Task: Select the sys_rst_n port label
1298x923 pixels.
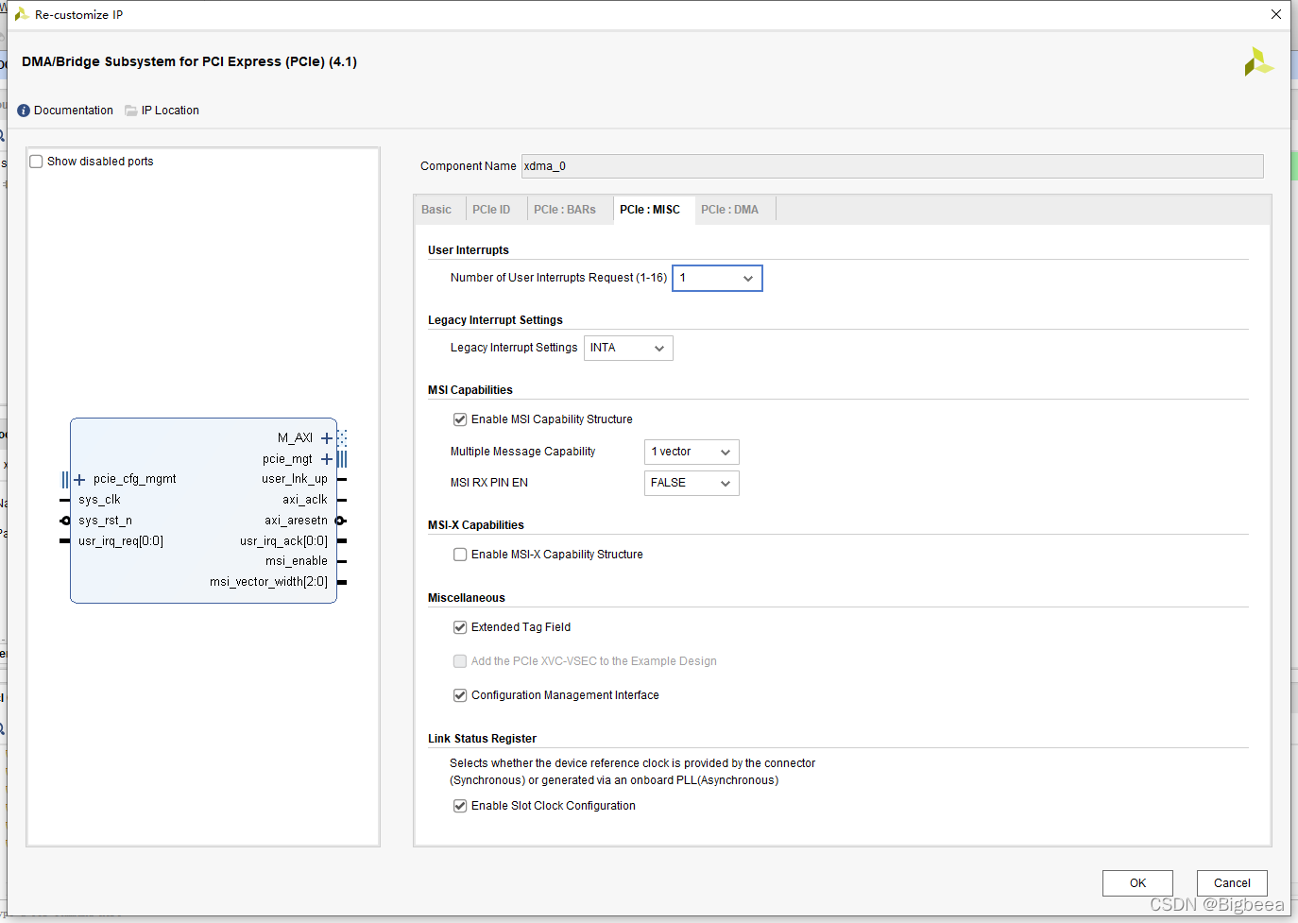Action: tap(105, 521)
